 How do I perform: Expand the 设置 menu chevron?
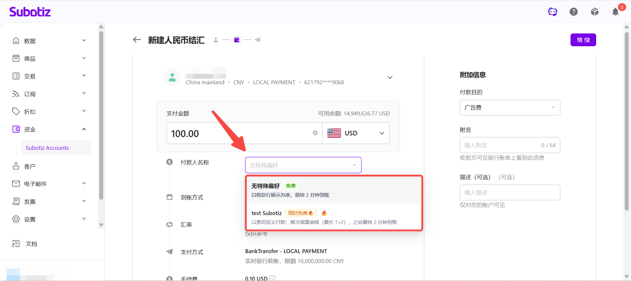[84, 219]
